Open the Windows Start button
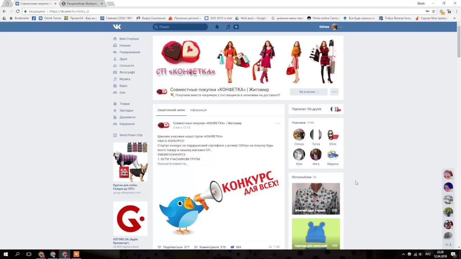The height and width of the screenshot is (259, 461). [6, 254]
